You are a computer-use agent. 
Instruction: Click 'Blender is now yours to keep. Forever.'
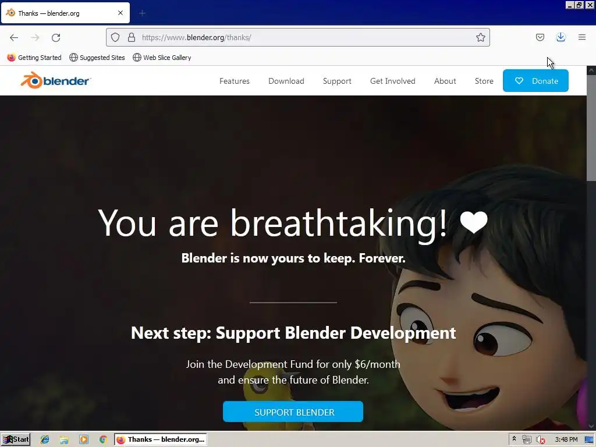[x=293, y=258]
